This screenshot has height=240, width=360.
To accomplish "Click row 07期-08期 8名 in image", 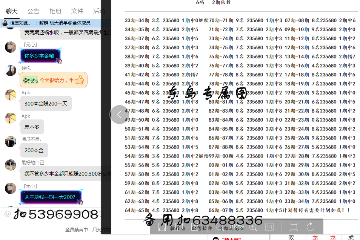I will (320, 20).
